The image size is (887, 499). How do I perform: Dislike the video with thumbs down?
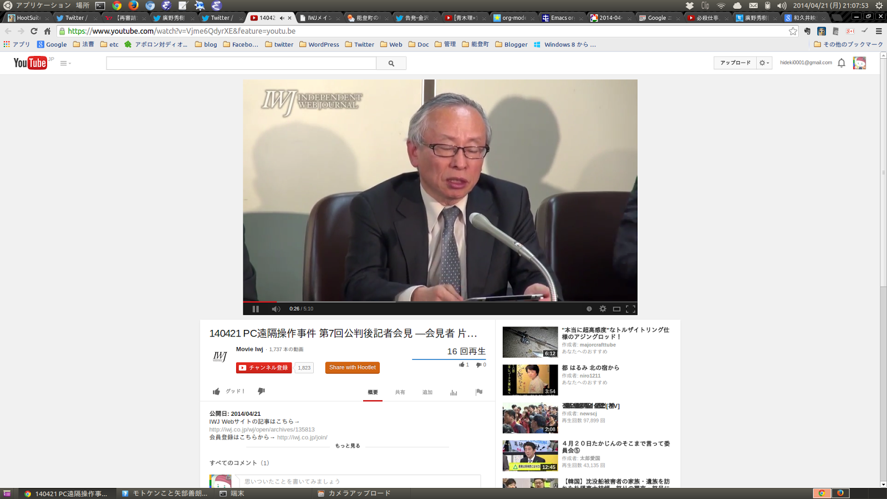pos(261,391)
